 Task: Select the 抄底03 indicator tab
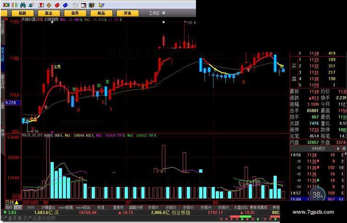coord(188,207)
